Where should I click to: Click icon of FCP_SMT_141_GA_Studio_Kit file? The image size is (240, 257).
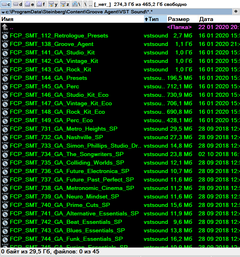(5, 53)
